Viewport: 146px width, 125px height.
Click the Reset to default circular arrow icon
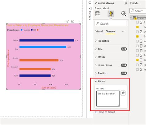coord(96,112)
